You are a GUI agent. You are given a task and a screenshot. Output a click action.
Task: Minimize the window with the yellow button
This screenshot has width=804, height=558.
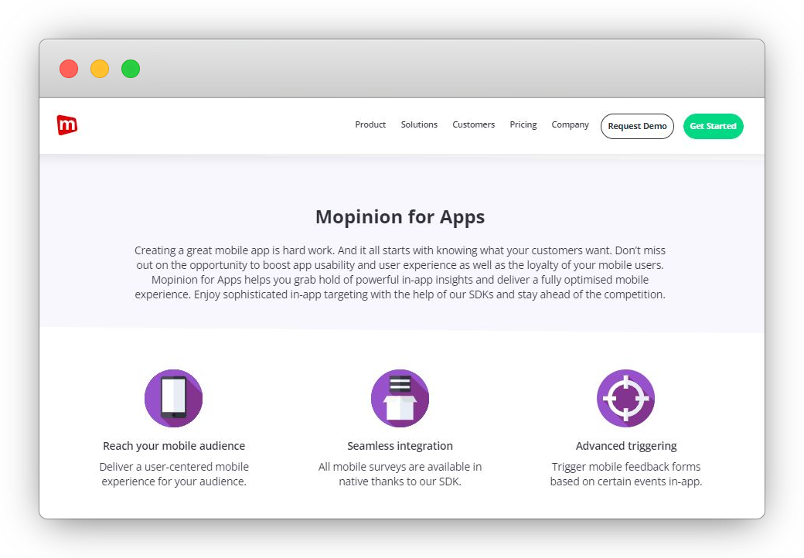(x=100, y=69)
